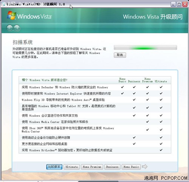Screen dimensions: 189x182
Task: Click the Ultimate column header
Action: (161, 82)
